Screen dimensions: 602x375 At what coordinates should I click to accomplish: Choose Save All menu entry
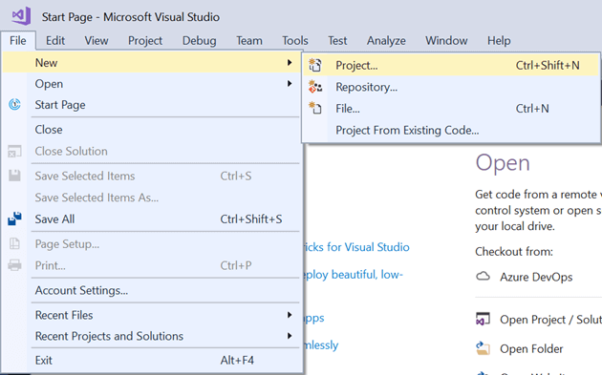[151, 219]
